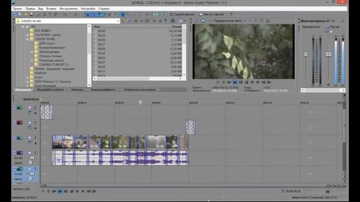The image size is (360, 202).
Task: Expand the CamSTUDIO_уроки folder node
Action: click(x=28, y=35)
